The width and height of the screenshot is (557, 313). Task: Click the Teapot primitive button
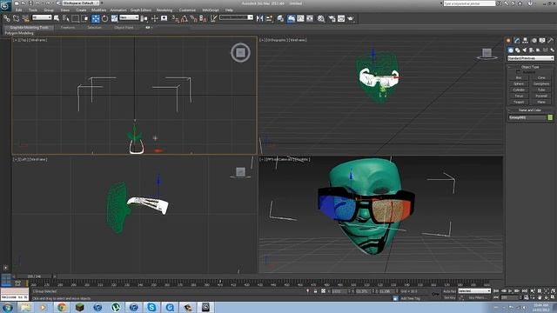(519, 102)
